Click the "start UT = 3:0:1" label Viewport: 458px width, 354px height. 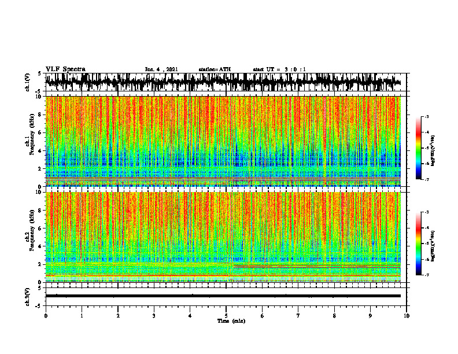point(279,69)
